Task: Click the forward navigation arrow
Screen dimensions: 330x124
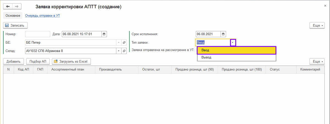Action: (x=17, y=7)
